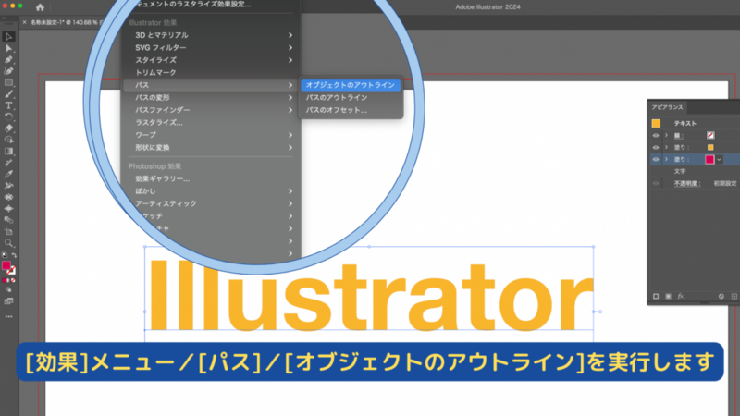Select the Gradient tool
The height and width of the screenshot is (416, 740).
(x=8, y=152)
